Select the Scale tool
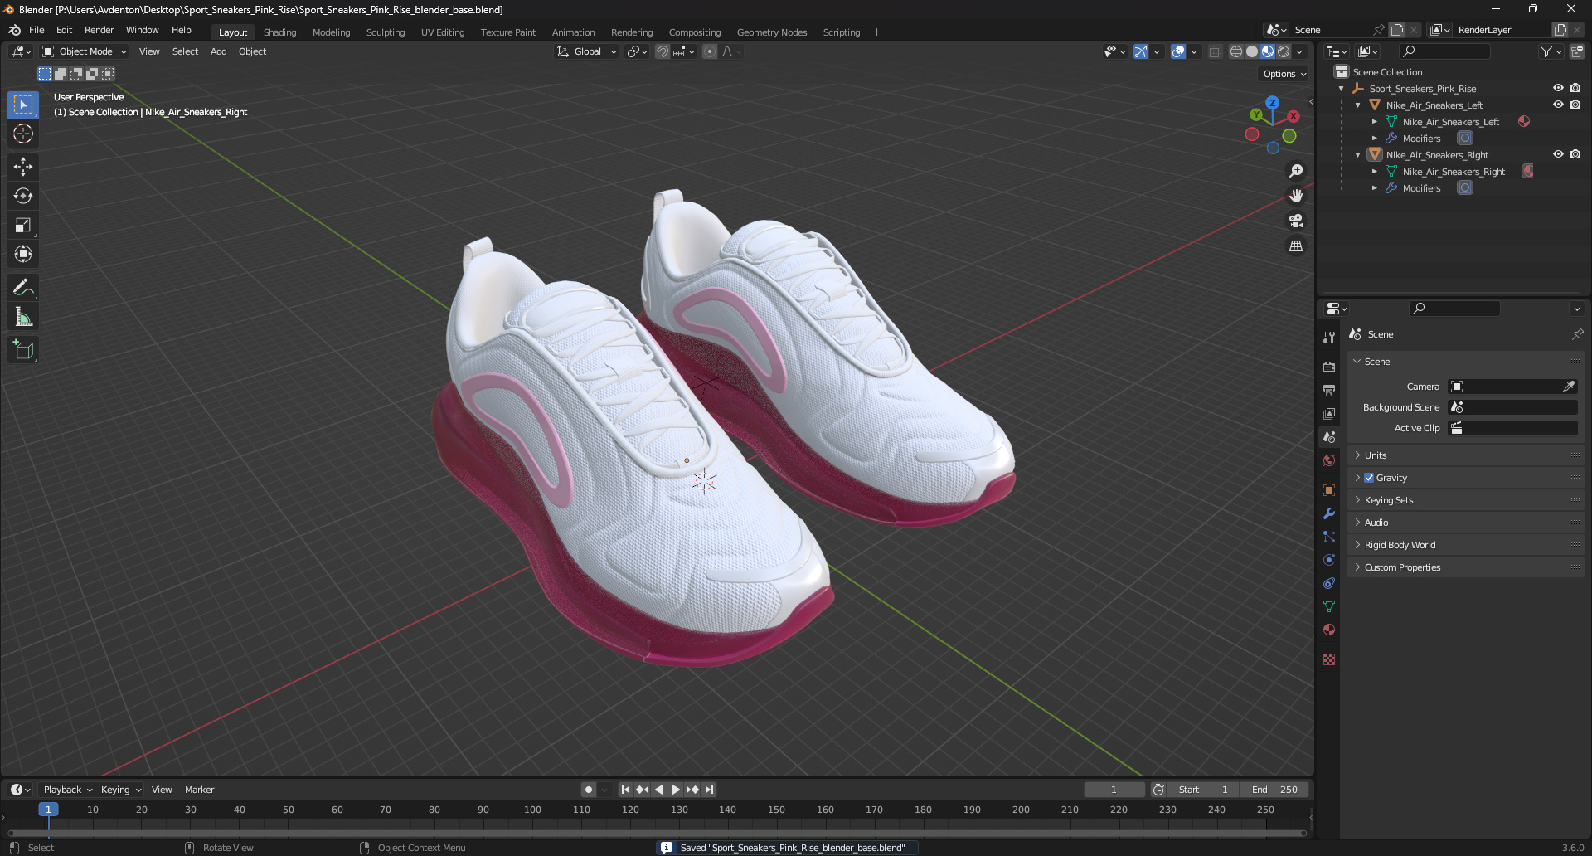The height and width of the screenshot is (856, 1592). point(23,225)
